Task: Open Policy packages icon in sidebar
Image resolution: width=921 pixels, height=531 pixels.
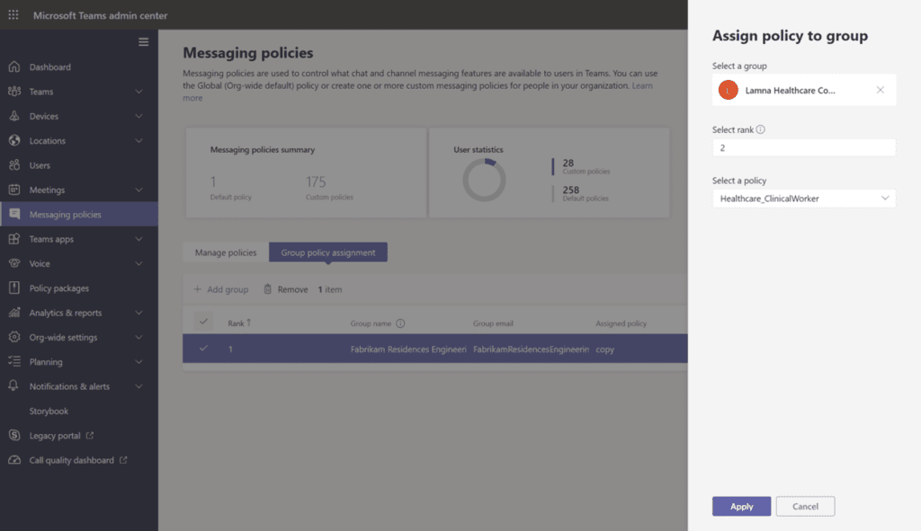Action: (x=13, y=288)
